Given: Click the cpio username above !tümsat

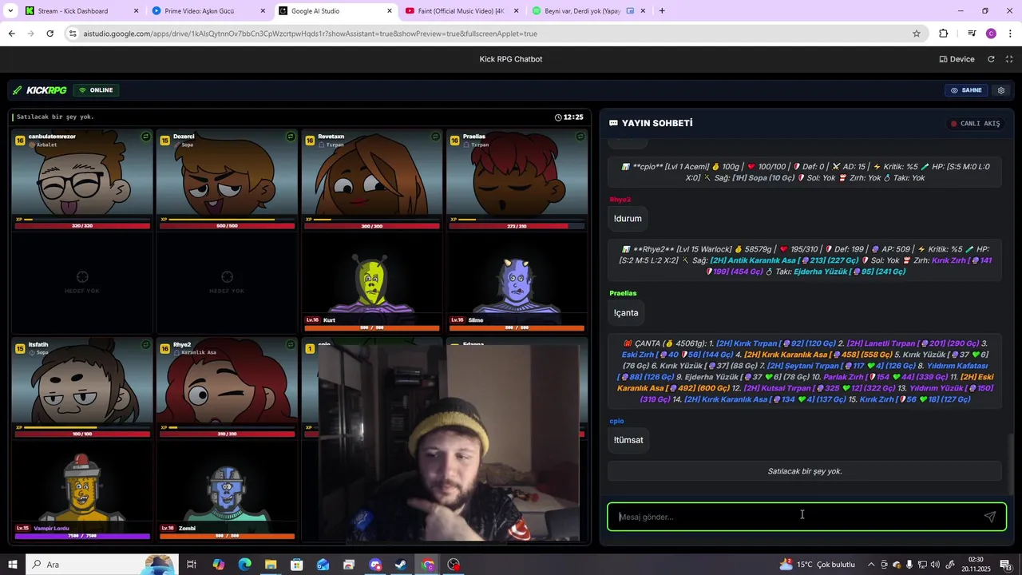Looking at the screenshot, I should coord(616,421).
